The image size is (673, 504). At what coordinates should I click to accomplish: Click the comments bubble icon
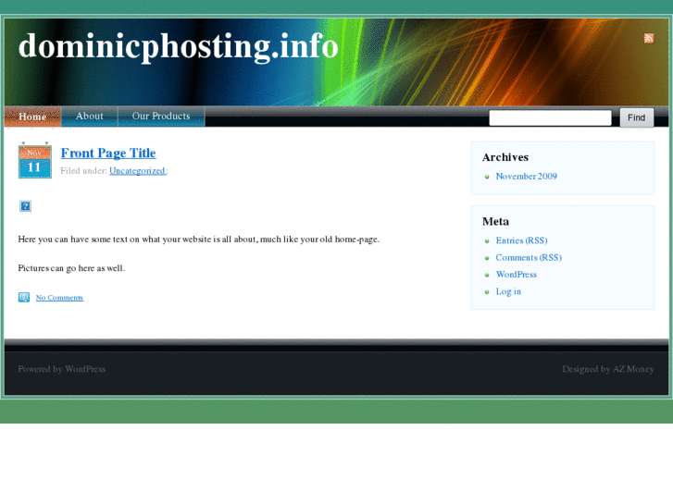pos(24,297)
